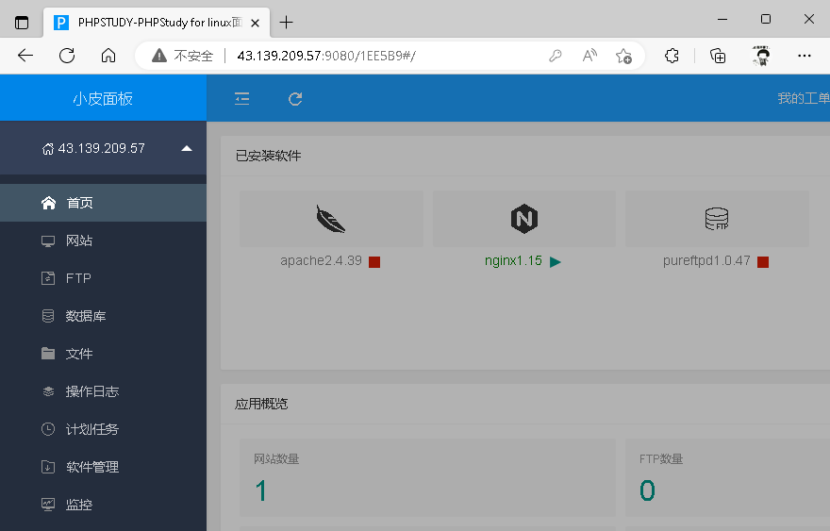
Task: Click the browser back arrow
Action: point(25,56)
